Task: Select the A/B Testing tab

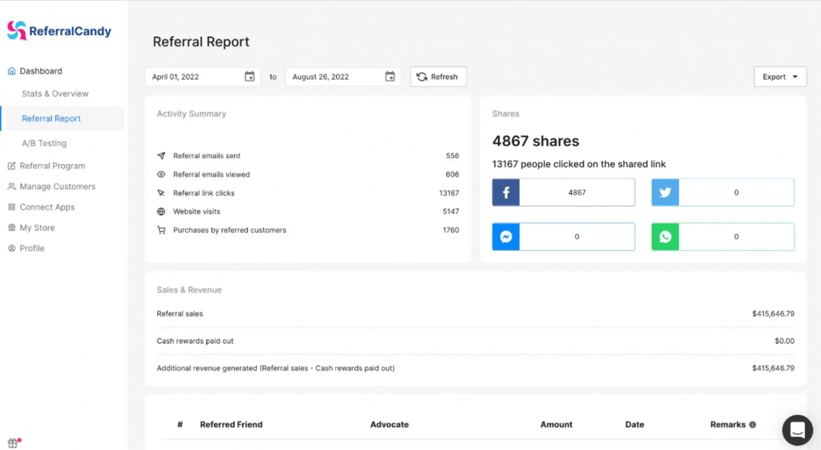Action: tap(43, 143)
